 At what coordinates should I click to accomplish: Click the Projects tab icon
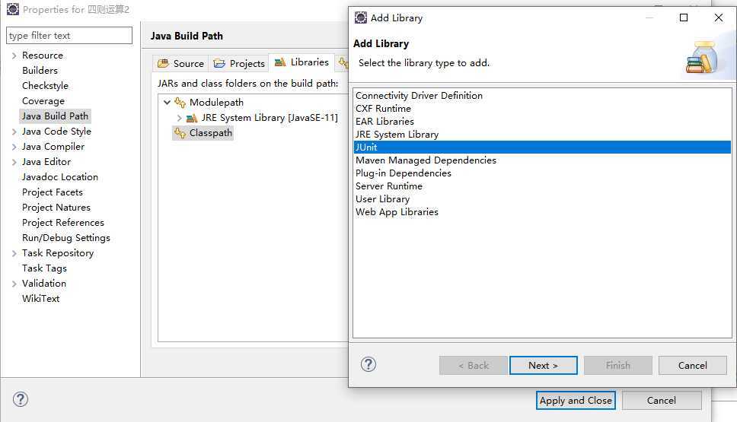pyautogui.click(x=219, y=63)
